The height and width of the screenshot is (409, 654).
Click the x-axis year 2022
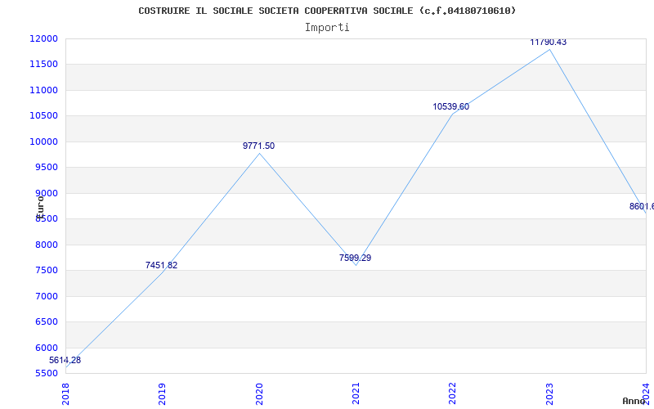[453, 394]
